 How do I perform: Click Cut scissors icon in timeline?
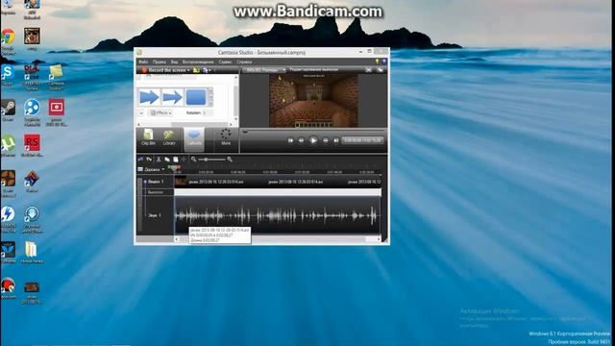click(x=159, y=160)
